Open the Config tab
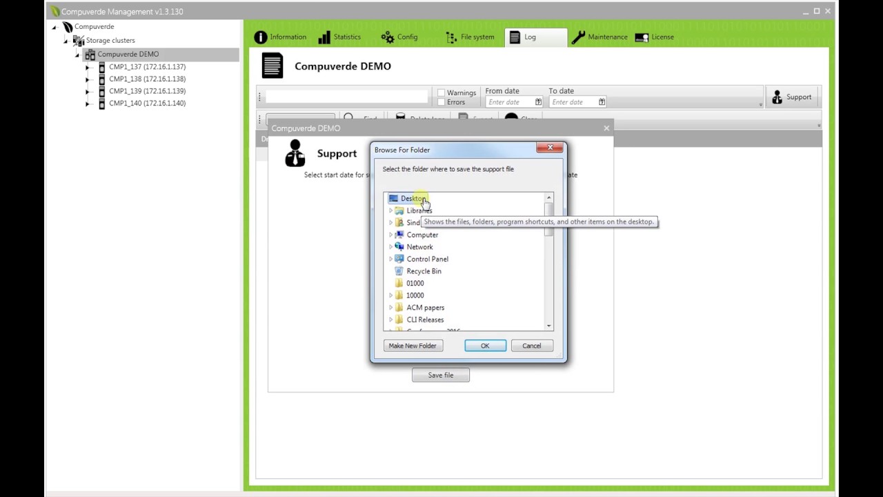The image size is (883, 497). 400,37
